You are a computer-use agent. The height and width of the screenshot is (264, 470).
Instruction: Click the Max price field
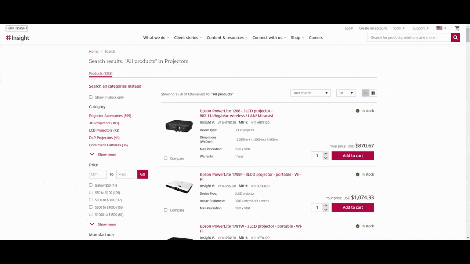tap(125, 174)
